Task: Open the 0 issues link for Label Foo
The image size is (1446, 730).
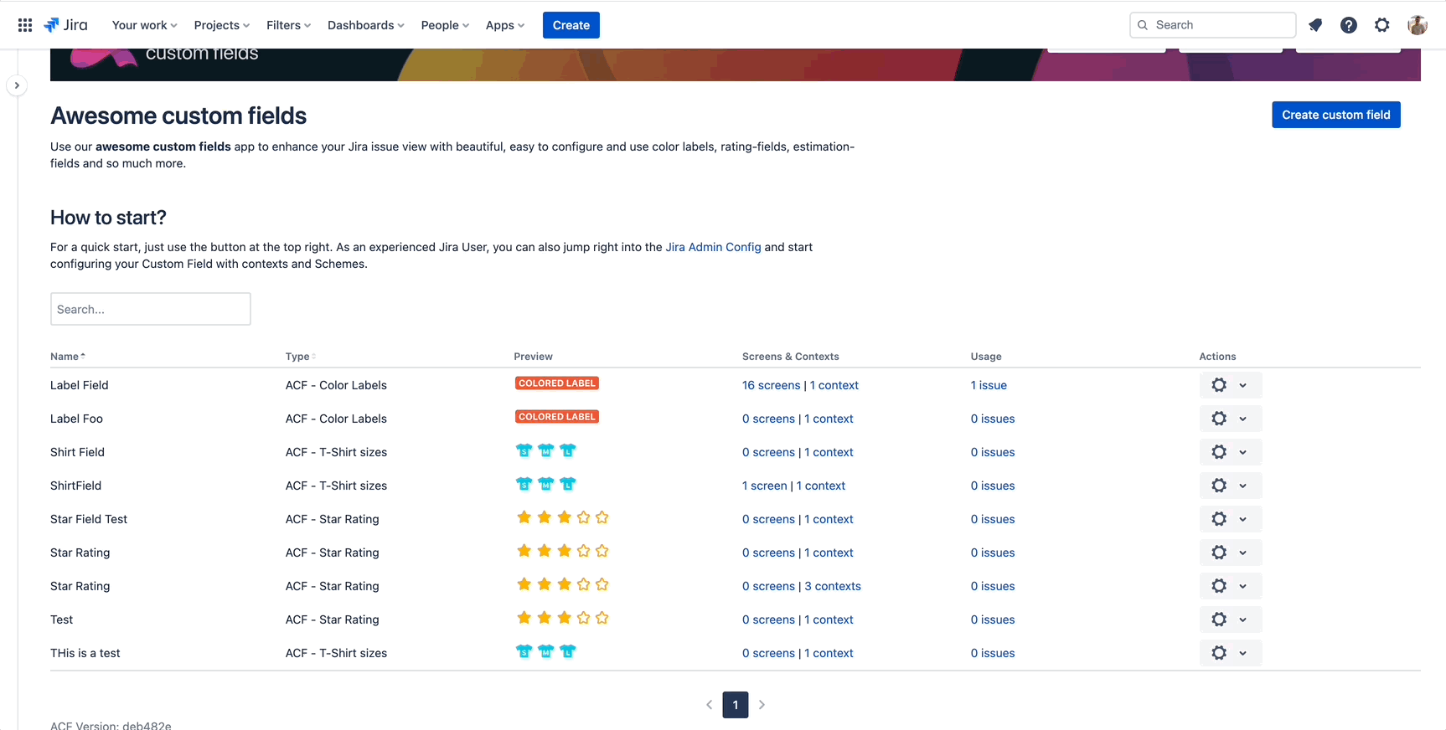Action: click(993, 419)
